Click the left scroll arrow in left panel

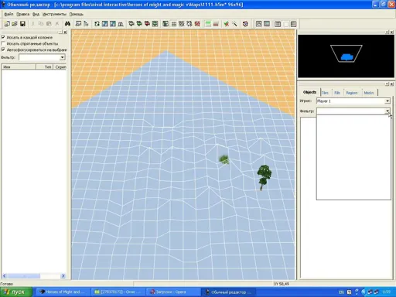pyautogui.click(x=4, y=276)
